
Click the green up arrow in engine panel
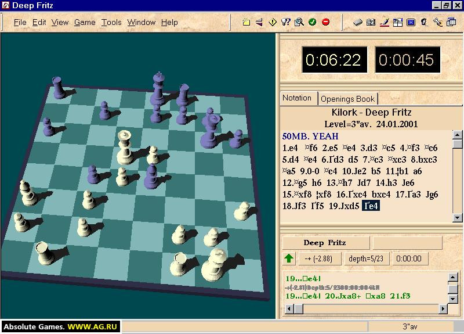(x=289, y=258)
